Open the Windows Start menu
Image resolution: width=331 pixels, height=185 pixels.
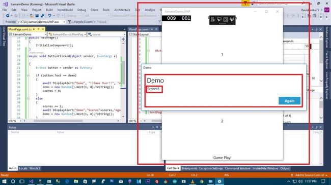tap(4, 181)
